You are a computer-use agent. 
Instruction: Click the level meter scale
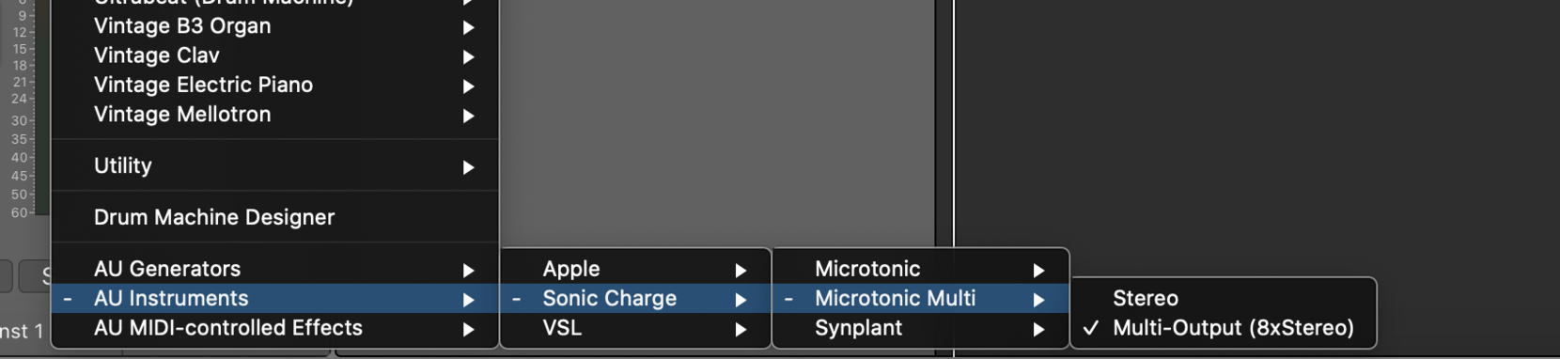click(x=21, y=113)
